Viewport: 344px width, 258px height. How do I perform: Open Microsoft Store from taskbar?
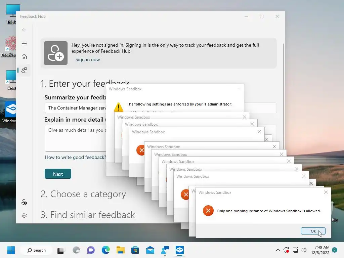coord(135,250)
